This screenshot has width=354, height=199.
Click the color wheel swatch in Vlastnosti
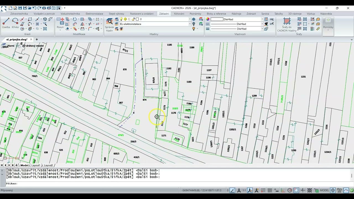point(208,19)
